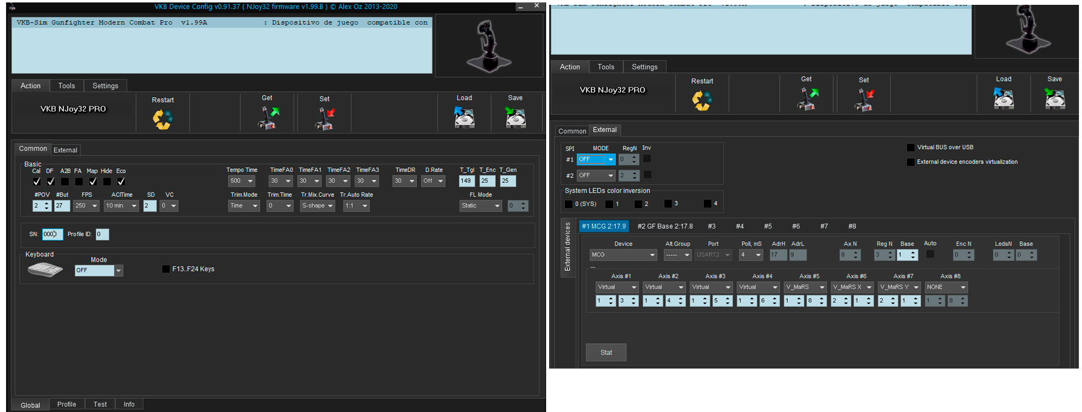Open the Tempo Time dropdown
The width and height of the screenshot is (1082, 412).
(x=242, y=181)
